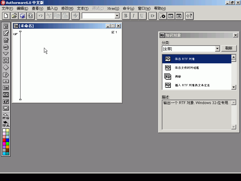
Task: Select 保存文件时对话框 knowledge object
Action: (197, 68)
